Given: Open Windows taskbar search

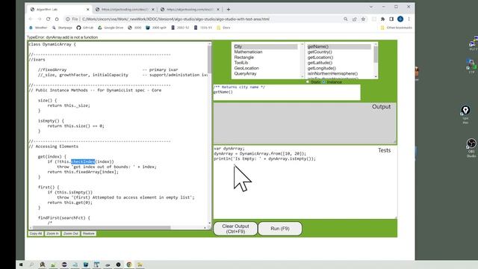Looking at the screenshot, I should pos(31,265).
